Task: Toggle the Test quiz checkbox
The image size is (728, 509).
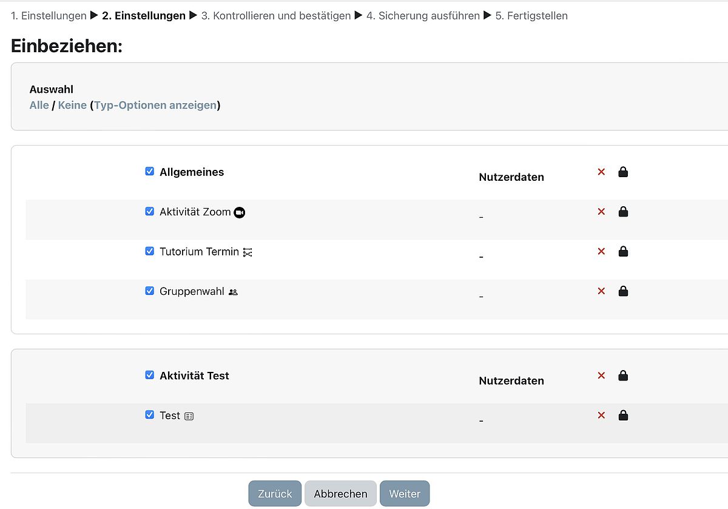Action: 150,415
